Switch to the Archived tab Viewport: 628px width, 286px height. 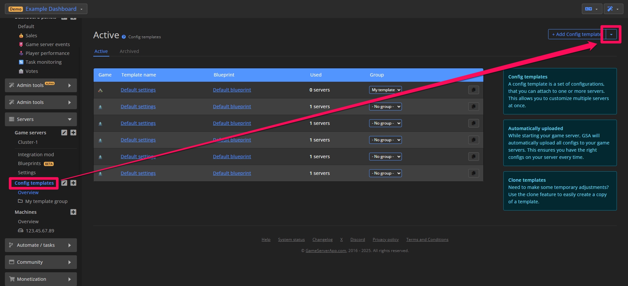[129, 51]
